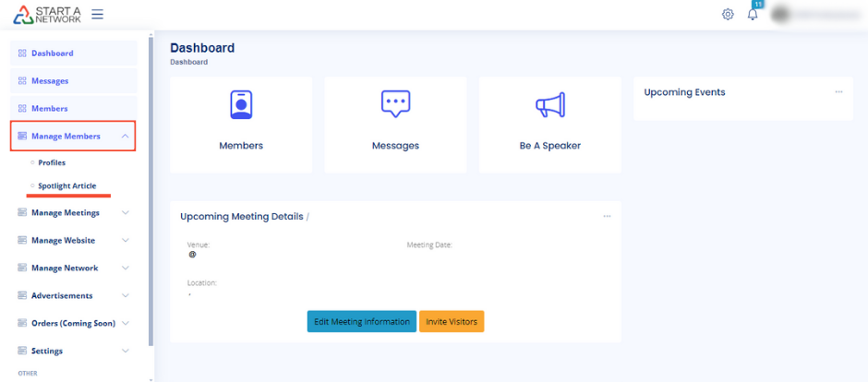The image size is (868, 382).
Task: Click the Members badge card icon
Action: pyautogui.click(x=241, y=105)
